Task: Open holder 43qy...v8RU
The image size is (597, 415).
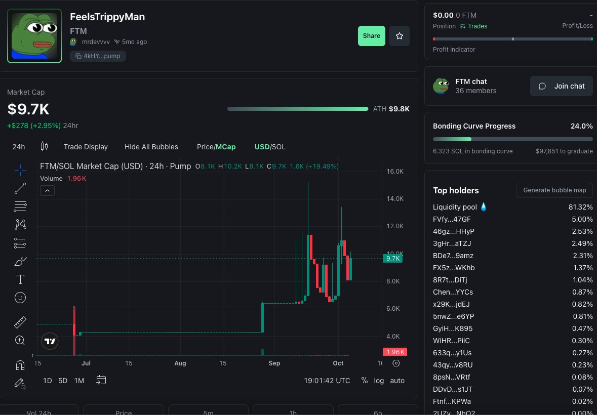Action: 453,365
